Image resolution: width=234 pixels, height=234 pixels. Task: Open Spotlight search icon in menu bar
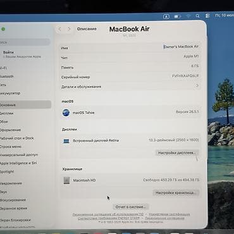pyautogui.click(x=197, y=16)
